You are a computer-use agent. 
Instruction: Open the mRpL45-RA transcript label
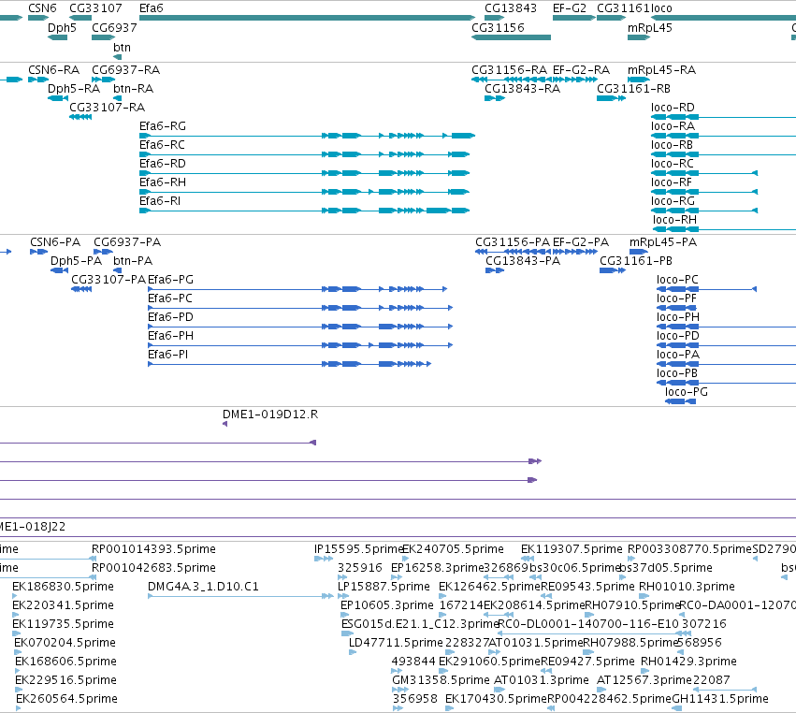(x=661, y=69)
